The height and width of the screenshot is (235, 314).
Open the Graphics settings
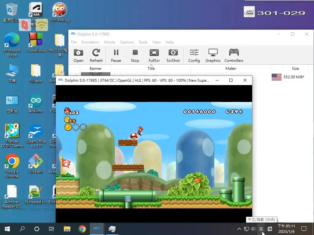pyautogui.click(x=213, y=56)
